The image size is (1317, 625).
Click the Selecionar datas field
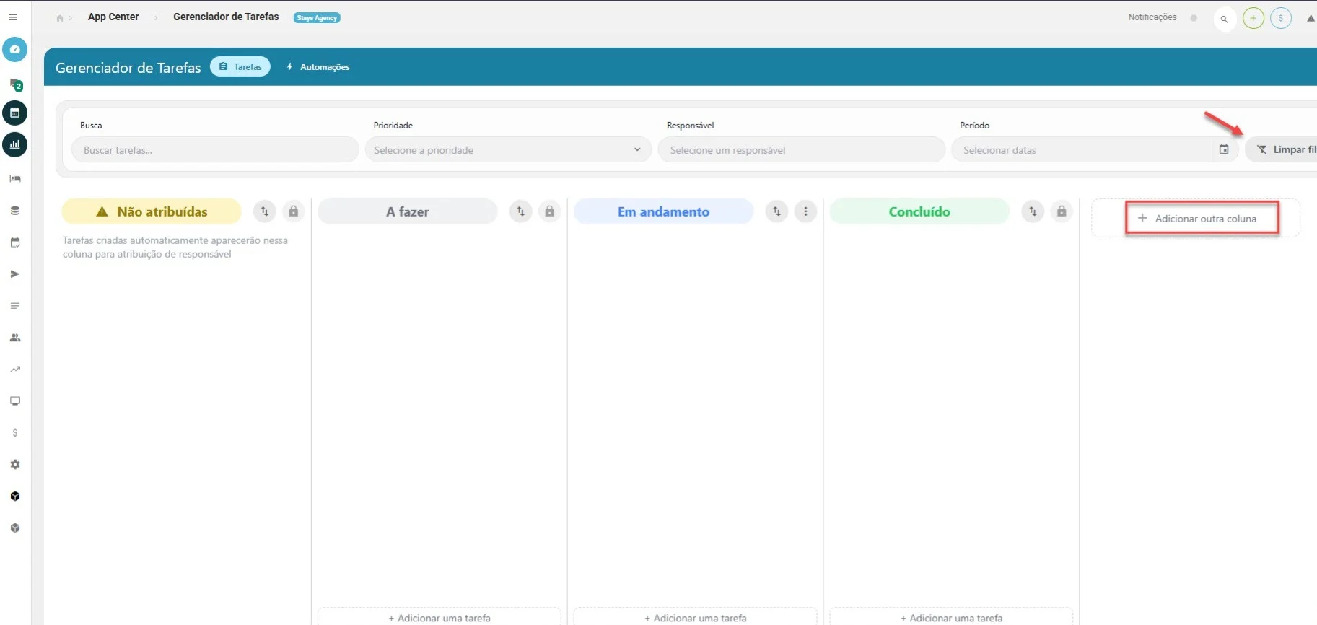1081,149
